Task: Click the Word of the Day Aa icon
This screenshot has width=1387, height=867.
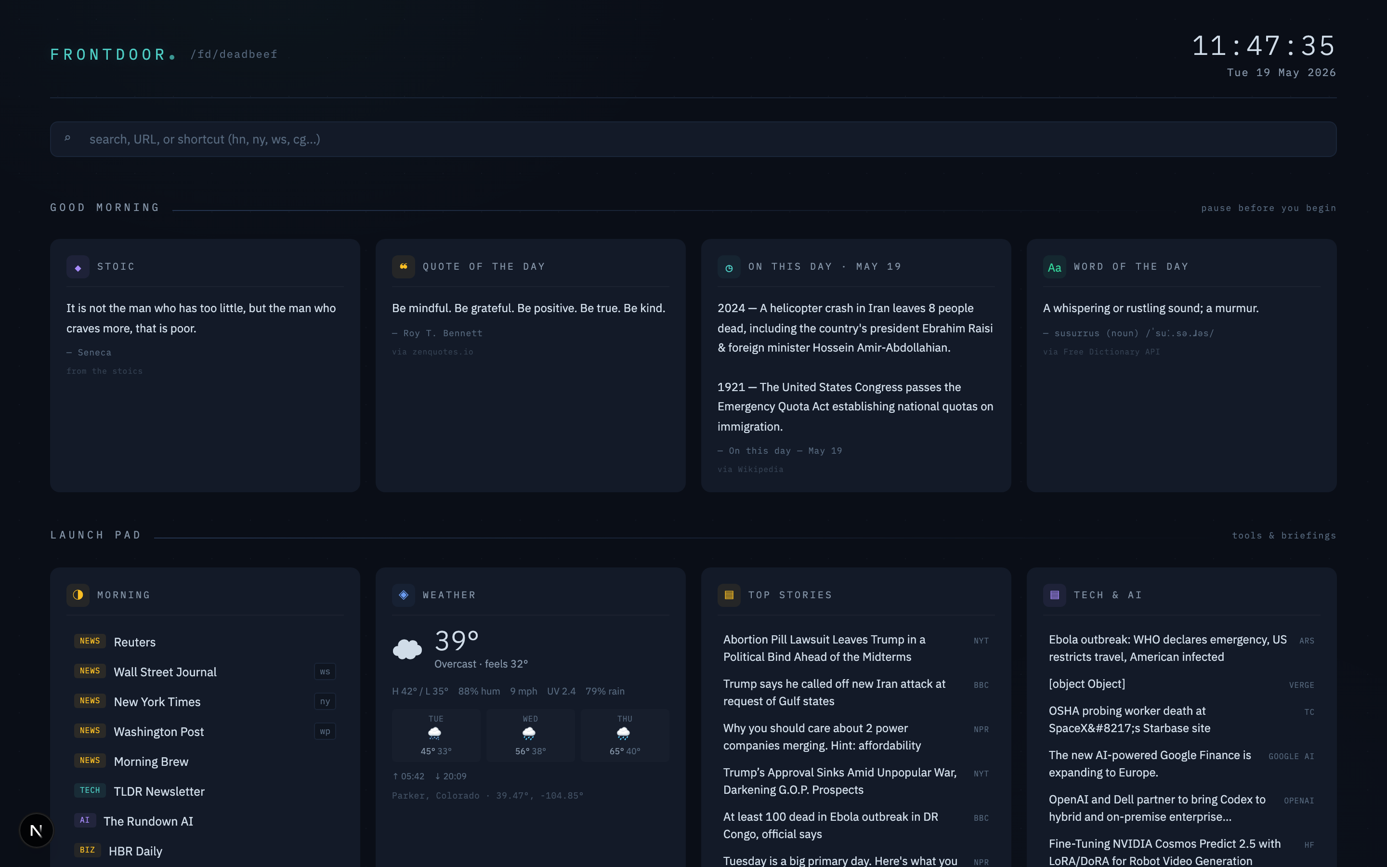Action: (1055, 267)
